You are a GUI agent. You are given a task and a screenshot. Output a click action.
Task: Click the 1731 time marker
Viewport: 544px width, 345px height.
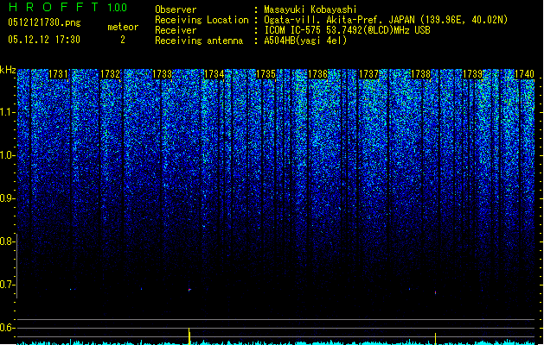pos(58,74)
